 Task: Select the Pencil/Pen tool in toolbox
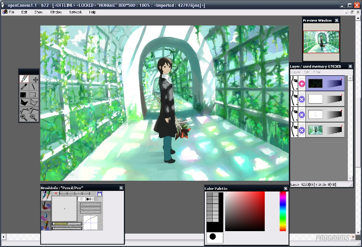(24, 80)
